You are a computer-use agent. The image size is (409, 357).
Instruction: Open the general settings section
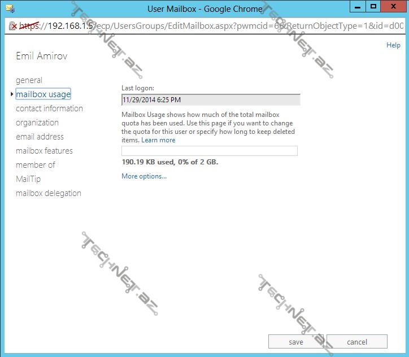pos(29,80)
